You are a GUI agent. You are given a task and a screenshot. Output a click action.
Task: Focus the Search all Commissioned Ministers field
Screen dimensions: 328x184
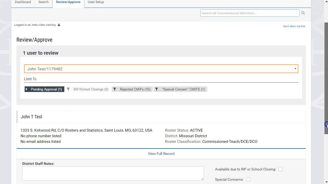coord(250,13)
